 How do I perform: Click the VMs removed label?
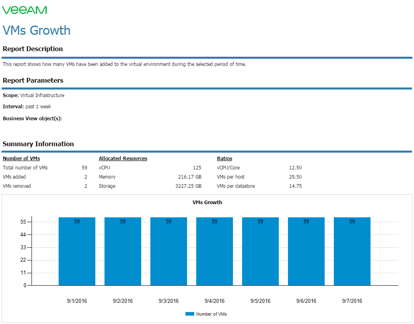17,186
